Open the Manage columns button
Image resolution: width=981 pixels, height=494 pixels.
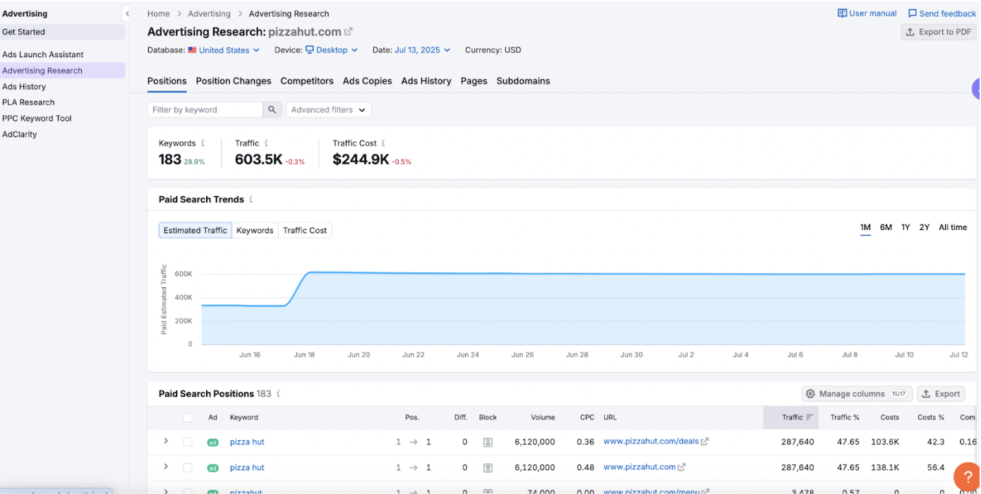click(857, 394)
